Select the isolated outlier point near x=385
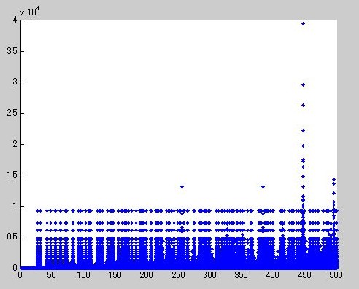Viewport: 359px width, 289px height. point(263,186)
